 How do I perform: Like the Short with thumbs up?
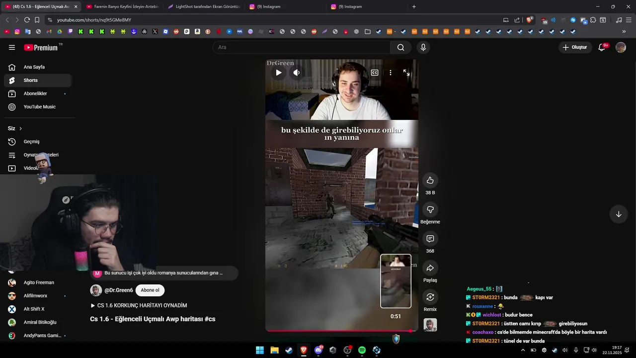[x=430, y=180]
